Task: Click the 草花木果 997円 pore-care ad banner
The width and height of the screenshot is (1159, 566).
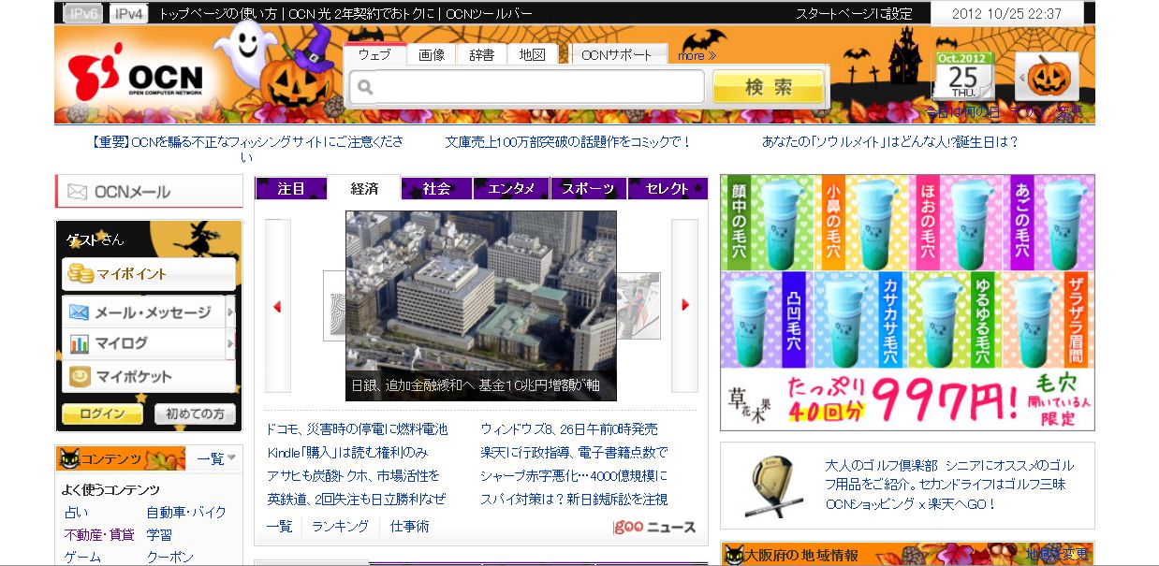Action: point(907,302)
